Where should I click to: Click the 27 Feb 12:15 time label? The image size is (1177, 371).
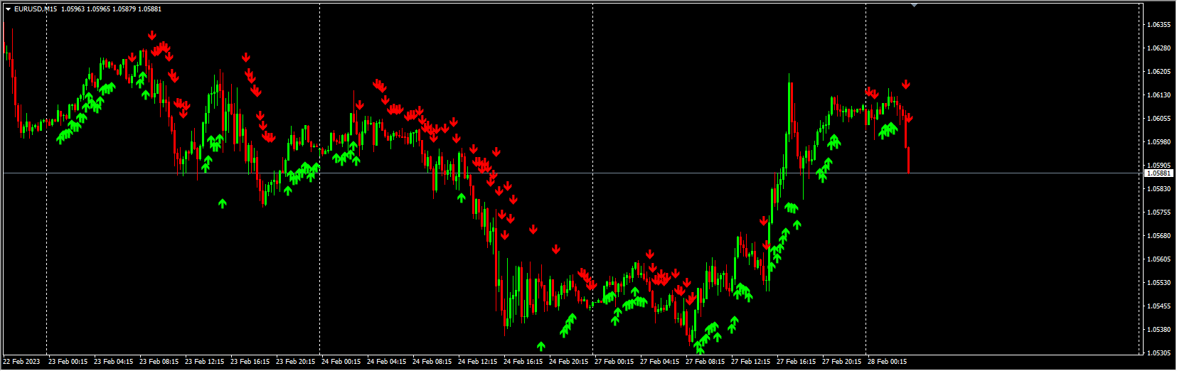pos(751,362)
